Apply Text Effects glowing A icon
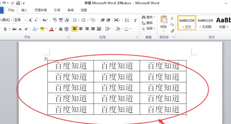This screenshot has height=124, width=231. point(34,29)
